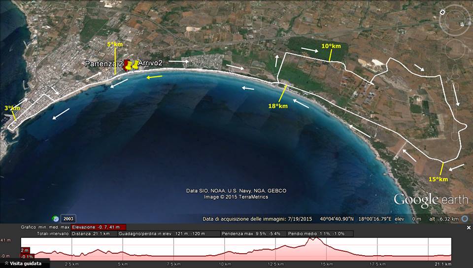
Task: Click the 7.5 km axis label
Action: (x=174, y=264)
